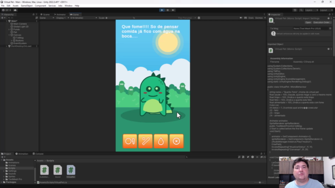Open the Layers dropdown
Screen dimensions: 335x188
[x=311, y=10]
